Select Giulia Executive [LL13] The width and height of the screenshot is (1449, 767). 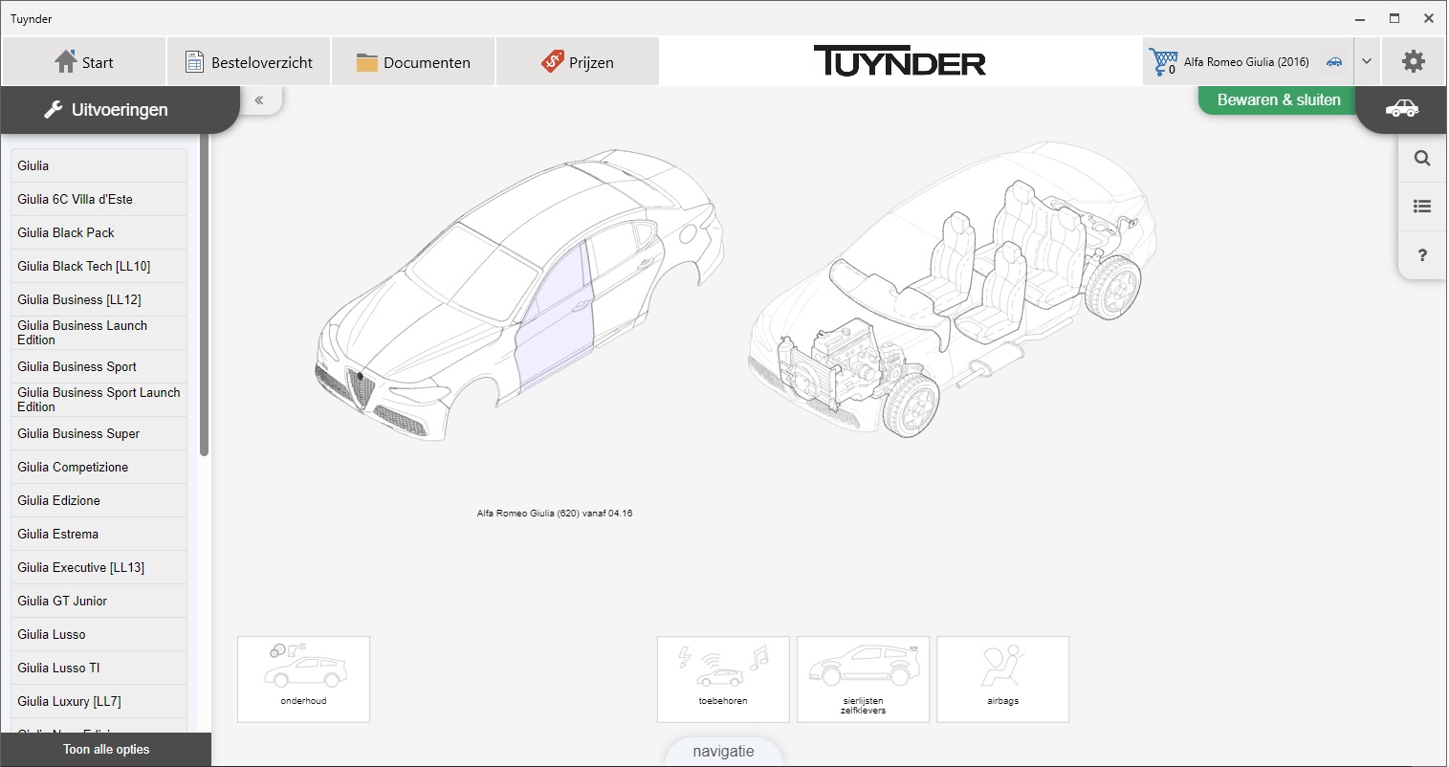pyautogui.click(x=99, y=567)
